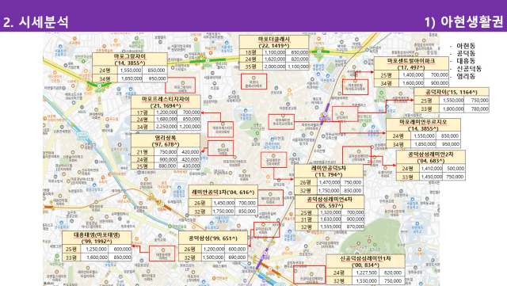Click the '820,000' cell in 마포더클래시

[x=298, y=59]
